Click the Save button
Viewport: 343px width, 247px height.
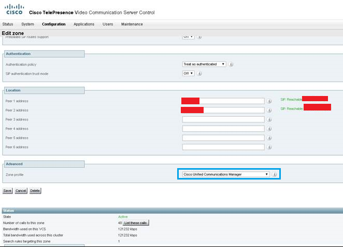[x=7, y=190]
